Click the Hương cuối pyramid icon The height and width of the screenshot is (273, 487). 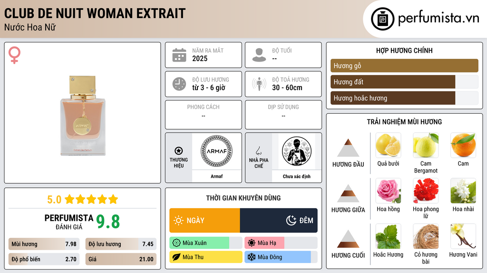348,239
